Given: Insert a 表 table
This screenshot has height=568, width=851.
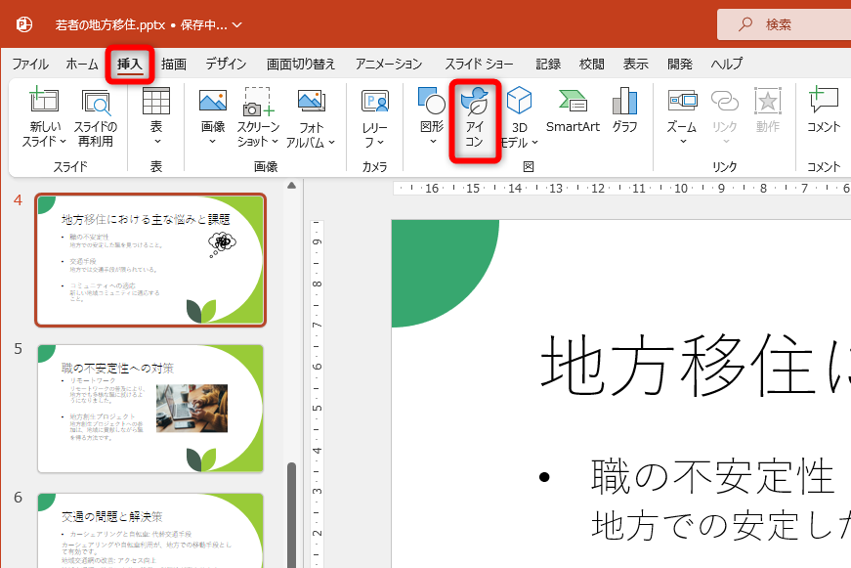Looking at the screenshot, I should tap(154, 117).
